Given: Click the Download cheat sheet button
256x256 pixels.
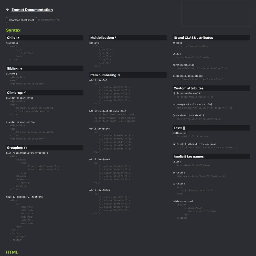Looking at the screenshot, I should (x=22, y=20).
